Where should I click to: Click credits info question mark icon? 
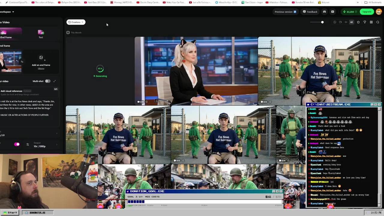356,12
